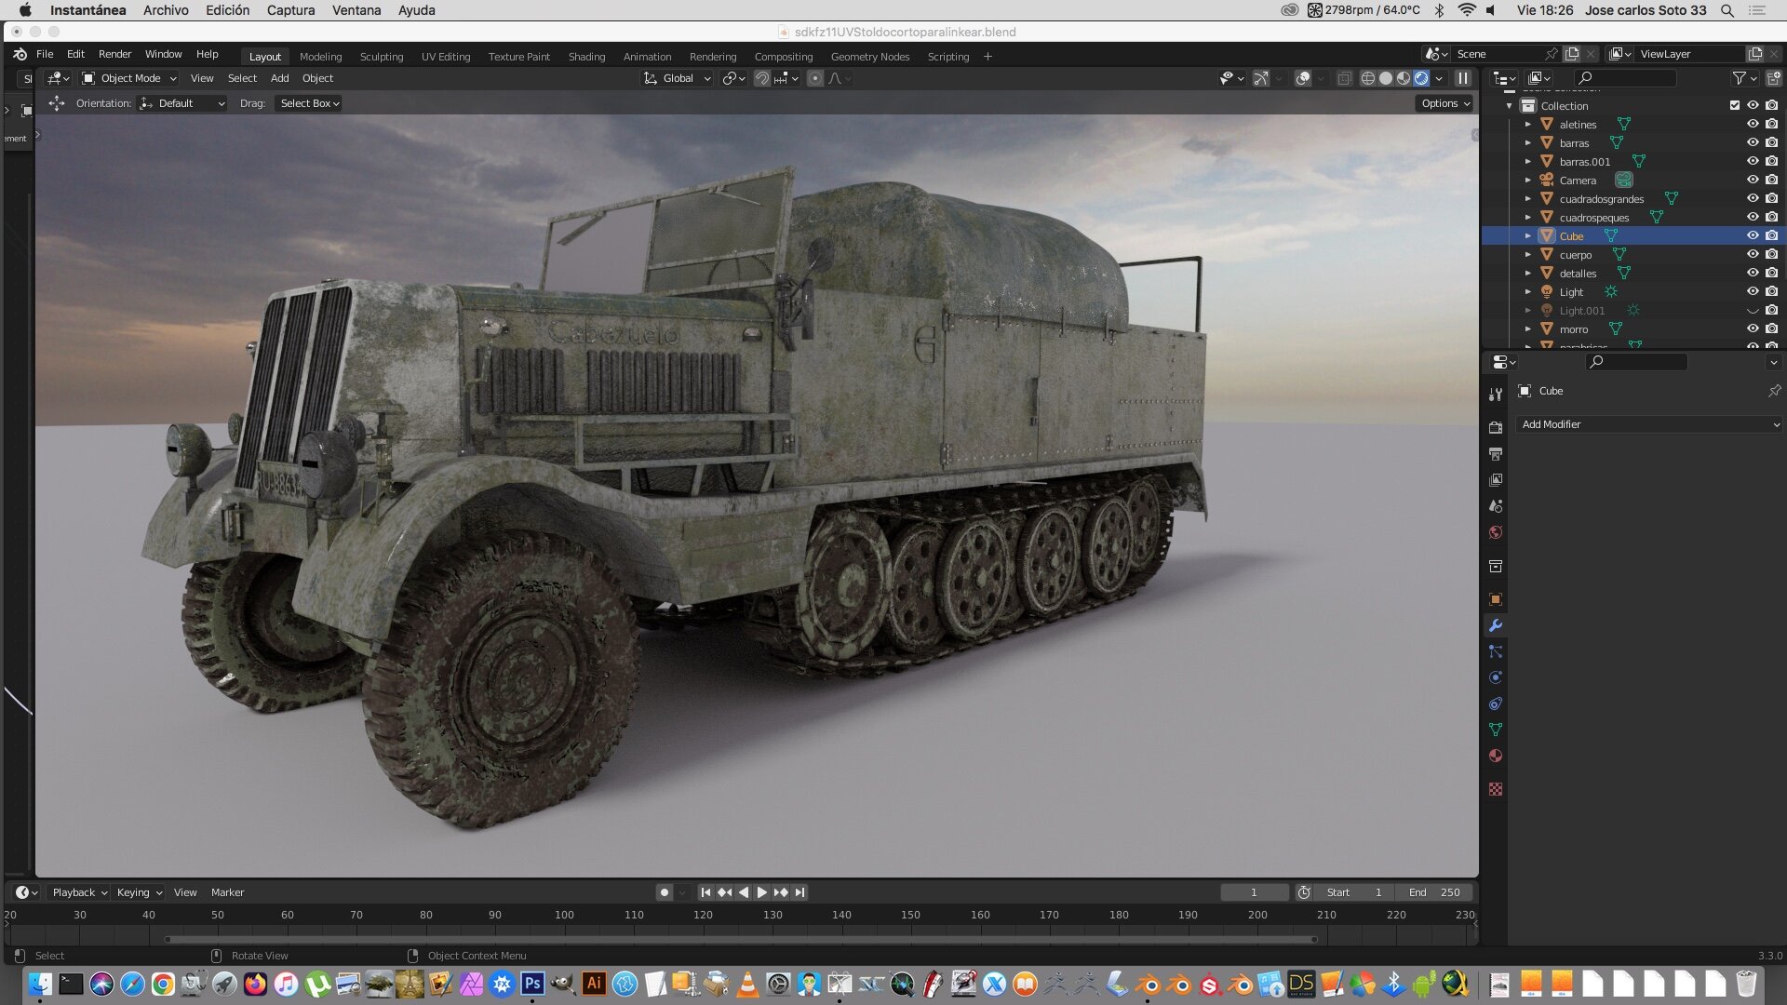Open the View Layer properties tab
Image resolution: width=1787 pixels, height=1005 pixels.
(1496, 480)
